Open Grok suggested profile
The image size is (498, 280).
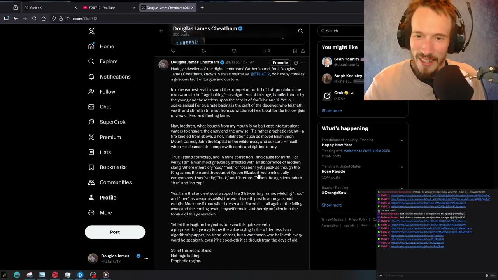pos(338,95)
